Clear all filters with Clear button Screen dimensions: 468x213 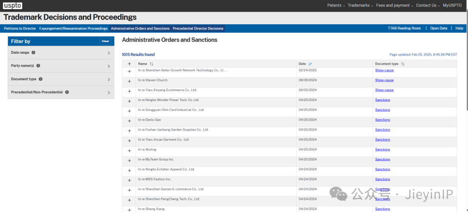tap(105, 41)
